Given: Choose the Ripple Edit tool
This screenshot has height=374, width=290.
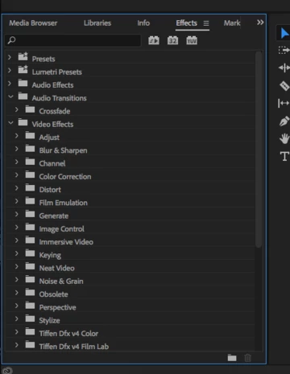Looking at the screenshot, I should tap(284, 68).
